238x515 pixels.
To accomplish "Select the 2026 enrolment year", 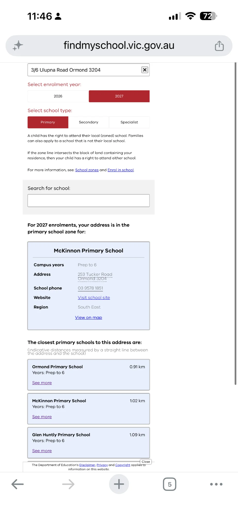I will 58,96.
